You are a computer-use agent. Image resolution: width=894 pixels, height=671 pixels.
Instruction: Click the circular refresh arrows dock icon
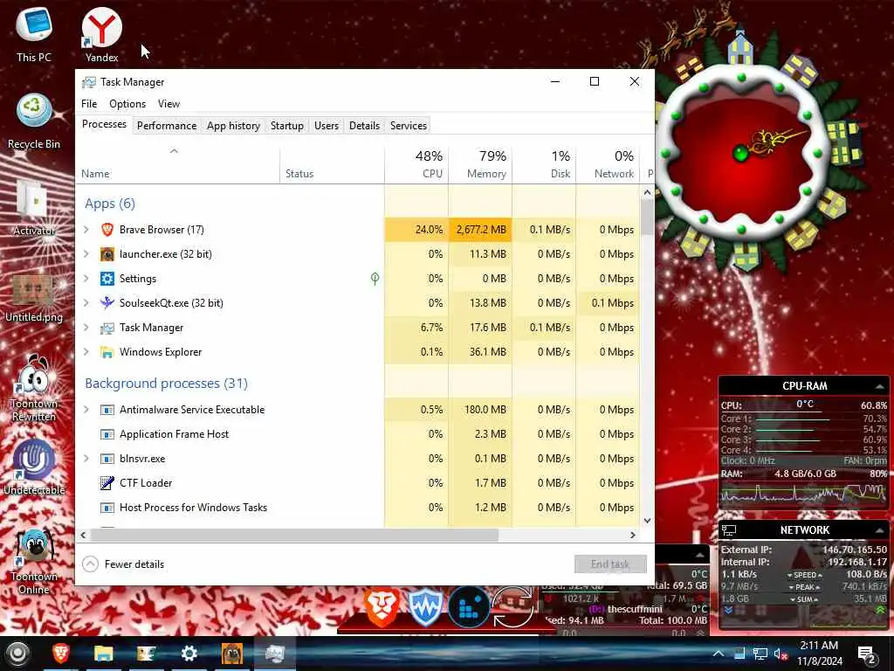point(512,607)
